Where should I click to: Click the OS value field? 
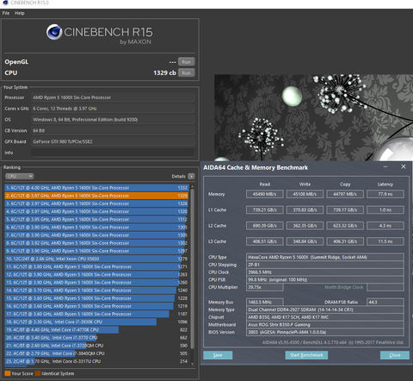pos(112,120)
